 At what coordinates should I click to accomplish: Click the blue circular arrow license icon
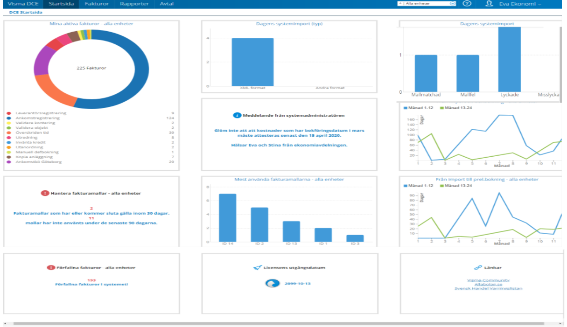click(271, 283)
